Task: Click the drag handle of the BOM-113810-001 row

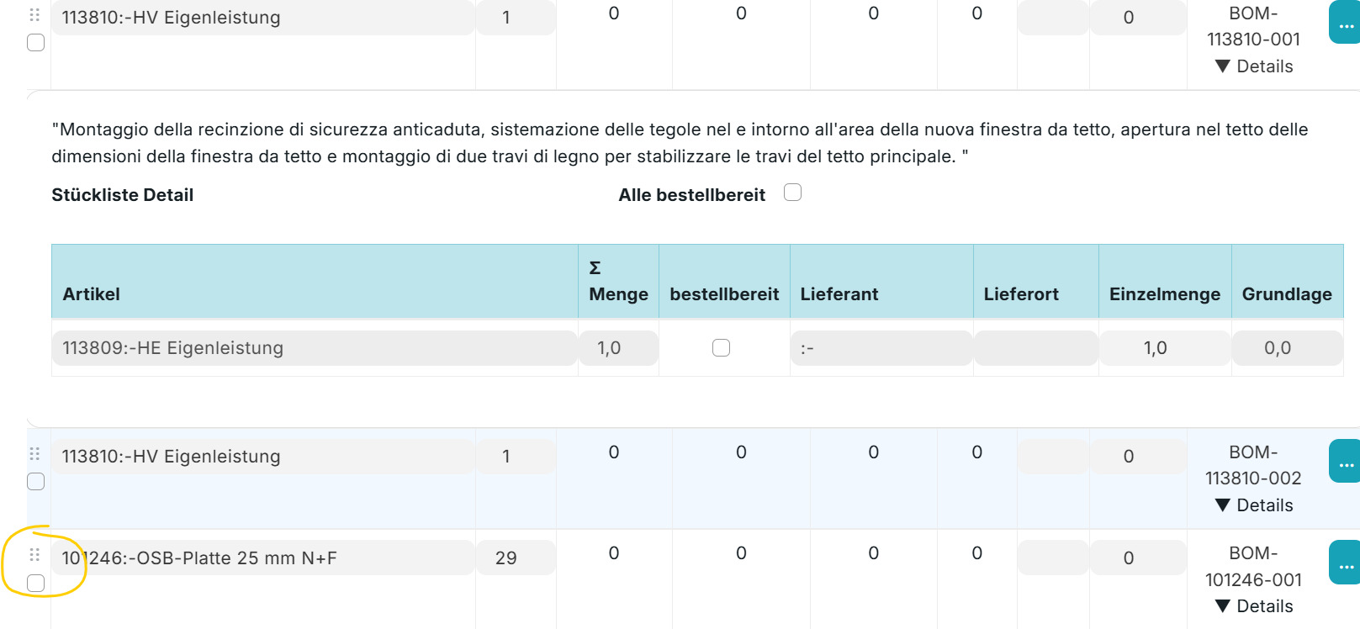Action: (35, 15)
